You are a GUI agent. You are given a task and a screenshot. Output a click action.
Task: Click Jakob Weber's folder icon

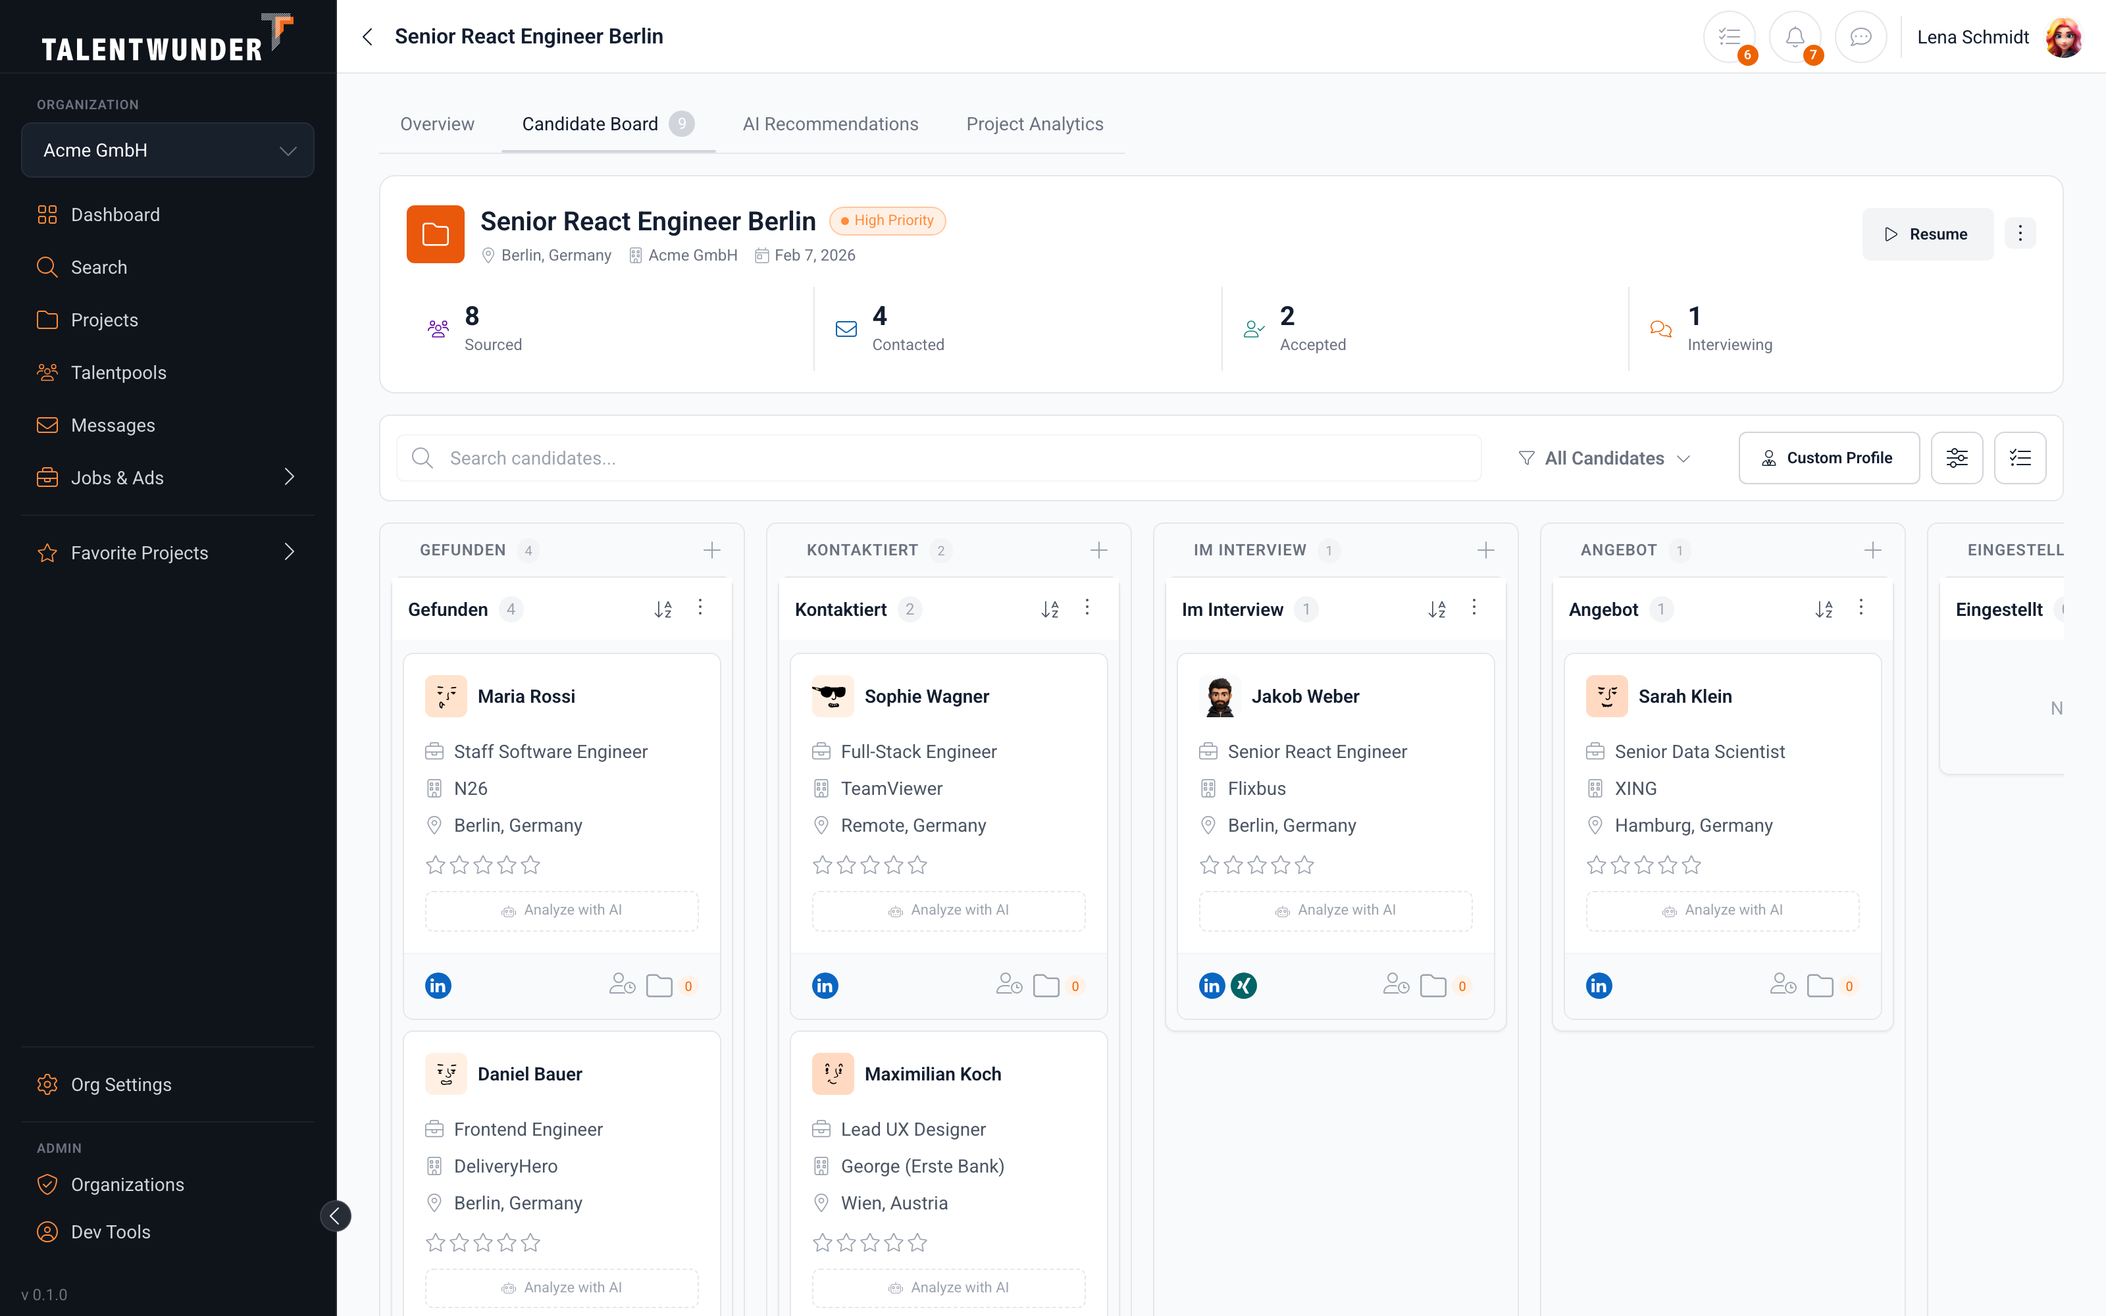pos(1433,985)
